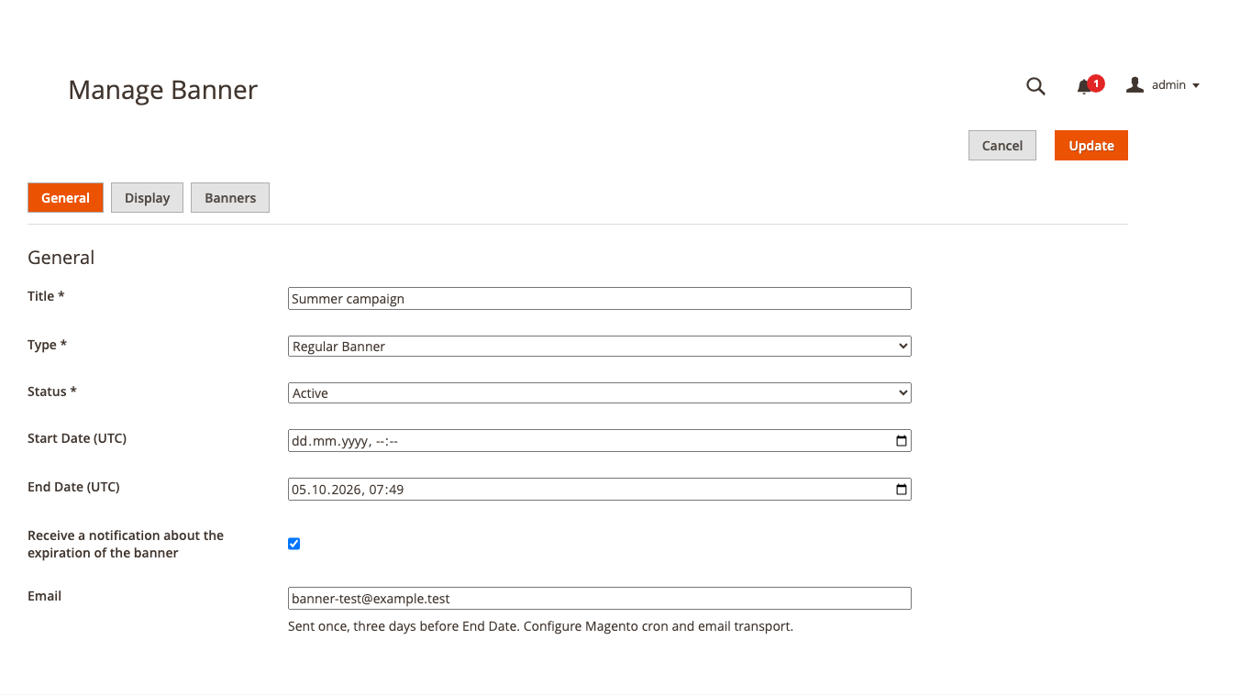
Task: Switch to the Display tab
Action: (147, 198)
